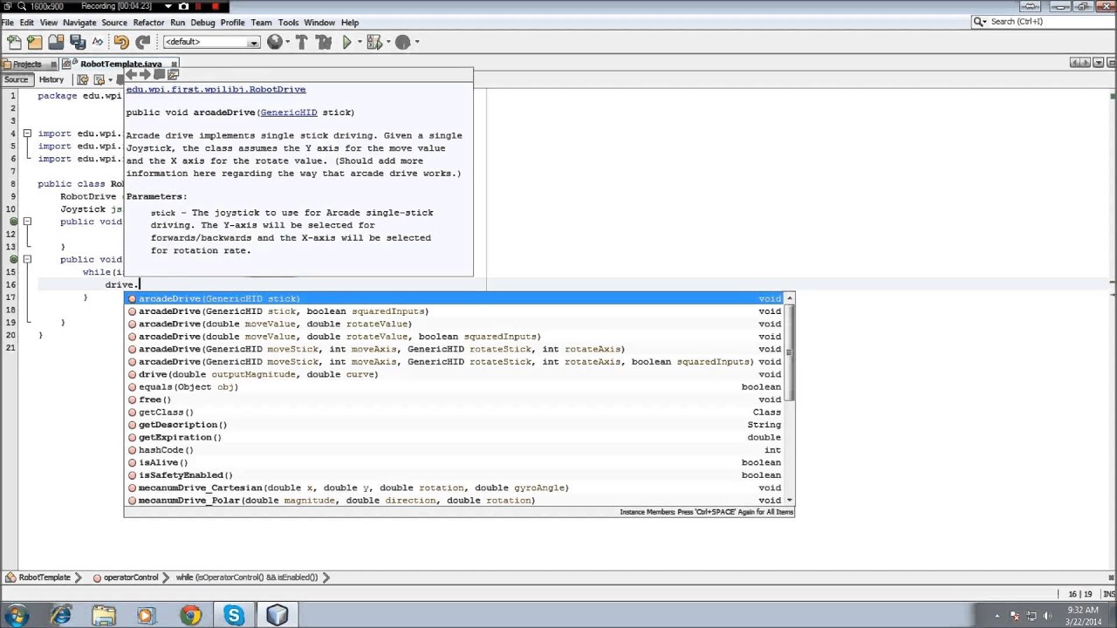Viewport: 1117px width, 628px height.
Task: Open the Window menu
Action: tap(319, 23)
